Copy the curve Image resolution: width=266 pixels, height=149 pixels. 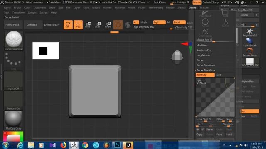199,135
